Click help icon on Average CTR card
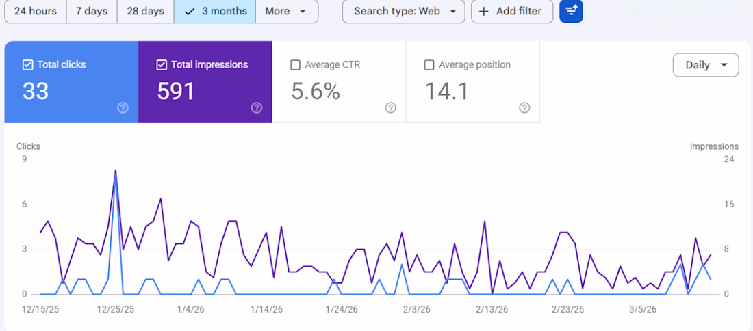 click(390, 107)
